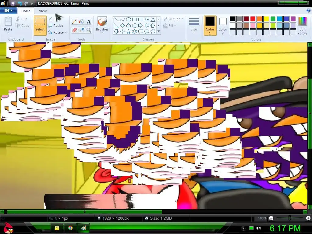Viewport: 312px width, 234px height.
Task: Choose the Left arrow shape
Action: (147, 26)
